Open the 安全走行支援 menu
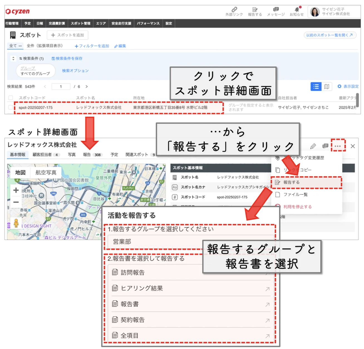The width and height of the screenshot is (364, 349). pos(121,23)
